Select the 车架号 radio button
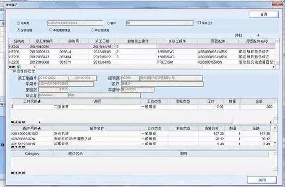 18,23
